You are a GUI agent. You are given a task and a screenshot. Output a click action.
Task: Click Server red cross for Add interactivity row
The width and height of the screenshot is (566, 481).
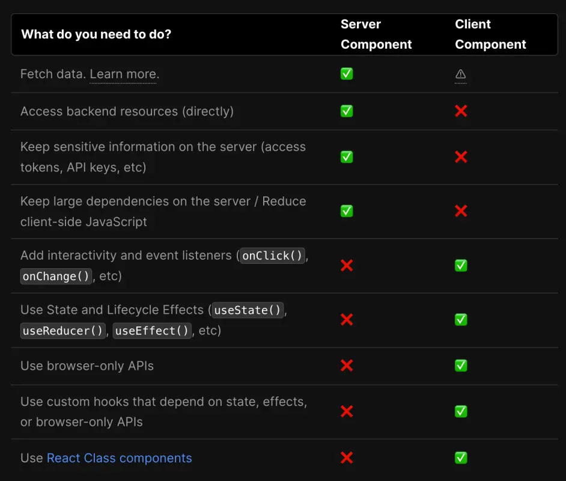347,265
